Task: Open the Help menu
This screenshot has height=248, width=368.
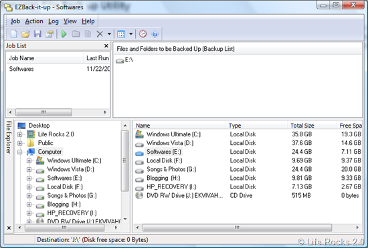Action: pyautogui.click(x=88, y=21)
